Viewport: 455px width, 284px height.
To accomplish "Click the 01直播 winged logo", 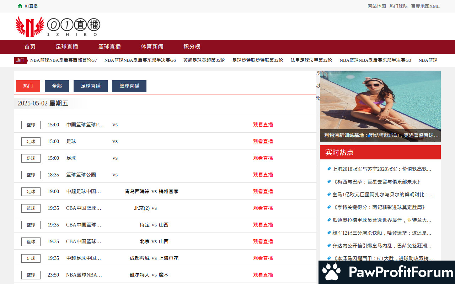I will click(30, 27).
